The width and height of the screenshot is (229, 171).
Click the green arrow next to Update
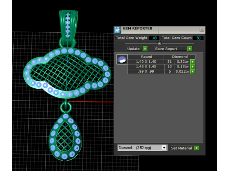coord(145,48)
